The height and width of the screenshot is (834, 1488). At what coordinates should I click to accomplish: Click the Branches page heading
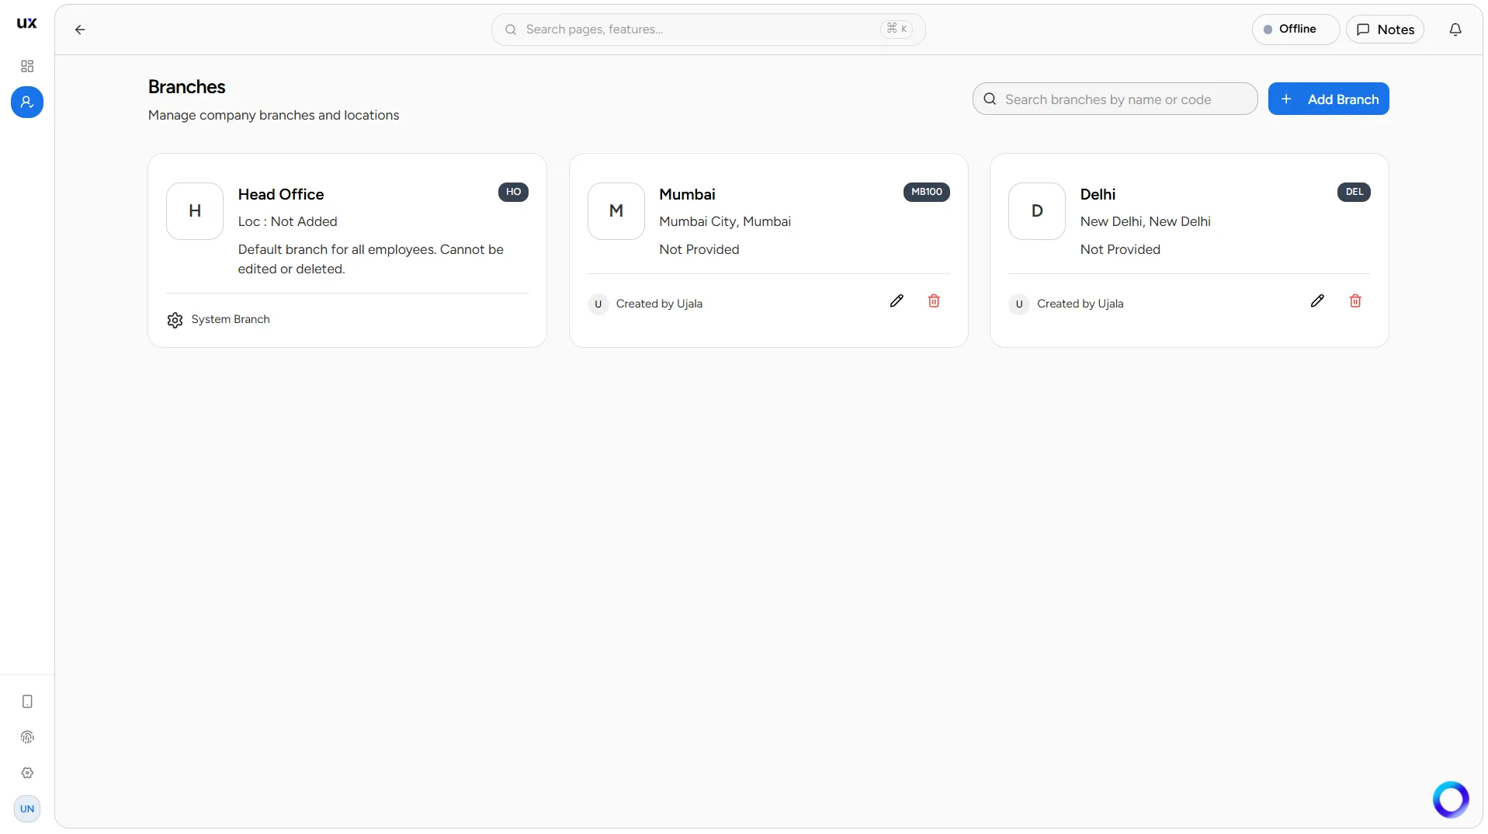click(x=186, y=87)
